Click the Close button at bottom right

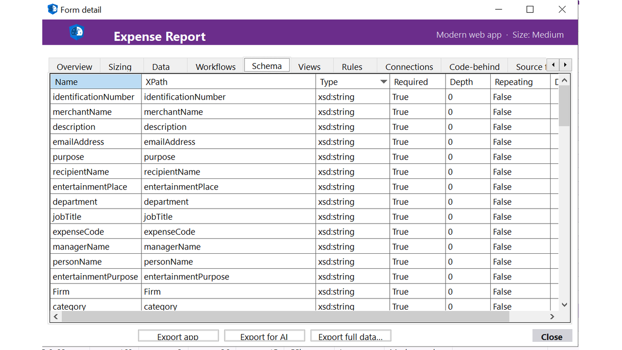552,336
